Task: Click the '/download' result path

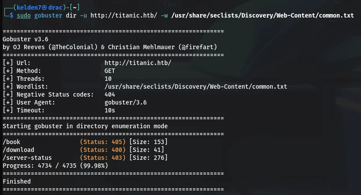Action: pos(18,150)
